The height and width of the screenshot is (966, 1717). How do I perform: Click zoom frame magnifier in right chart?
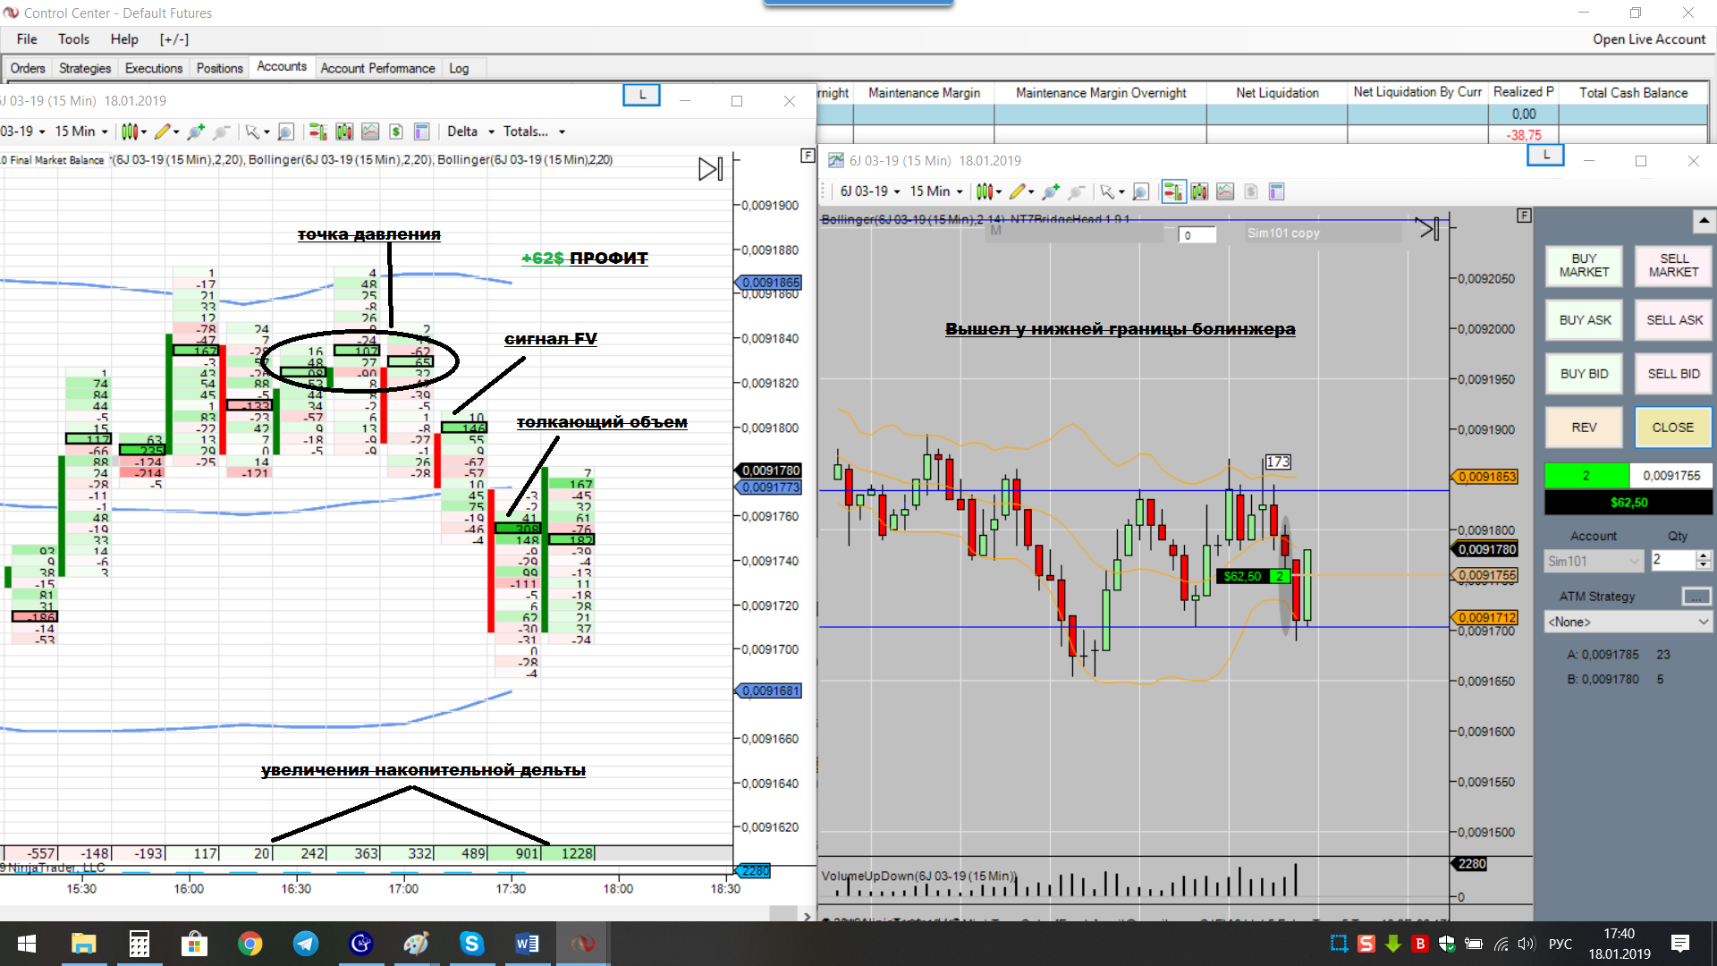[x=1140, y=191]
